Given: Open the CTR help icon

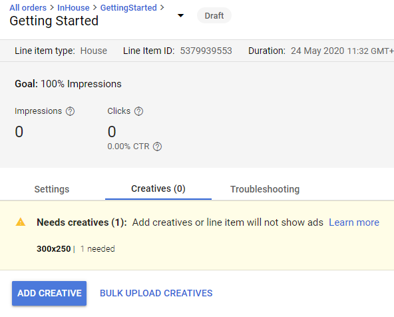Looking at the screenshot, I should 157,147.
